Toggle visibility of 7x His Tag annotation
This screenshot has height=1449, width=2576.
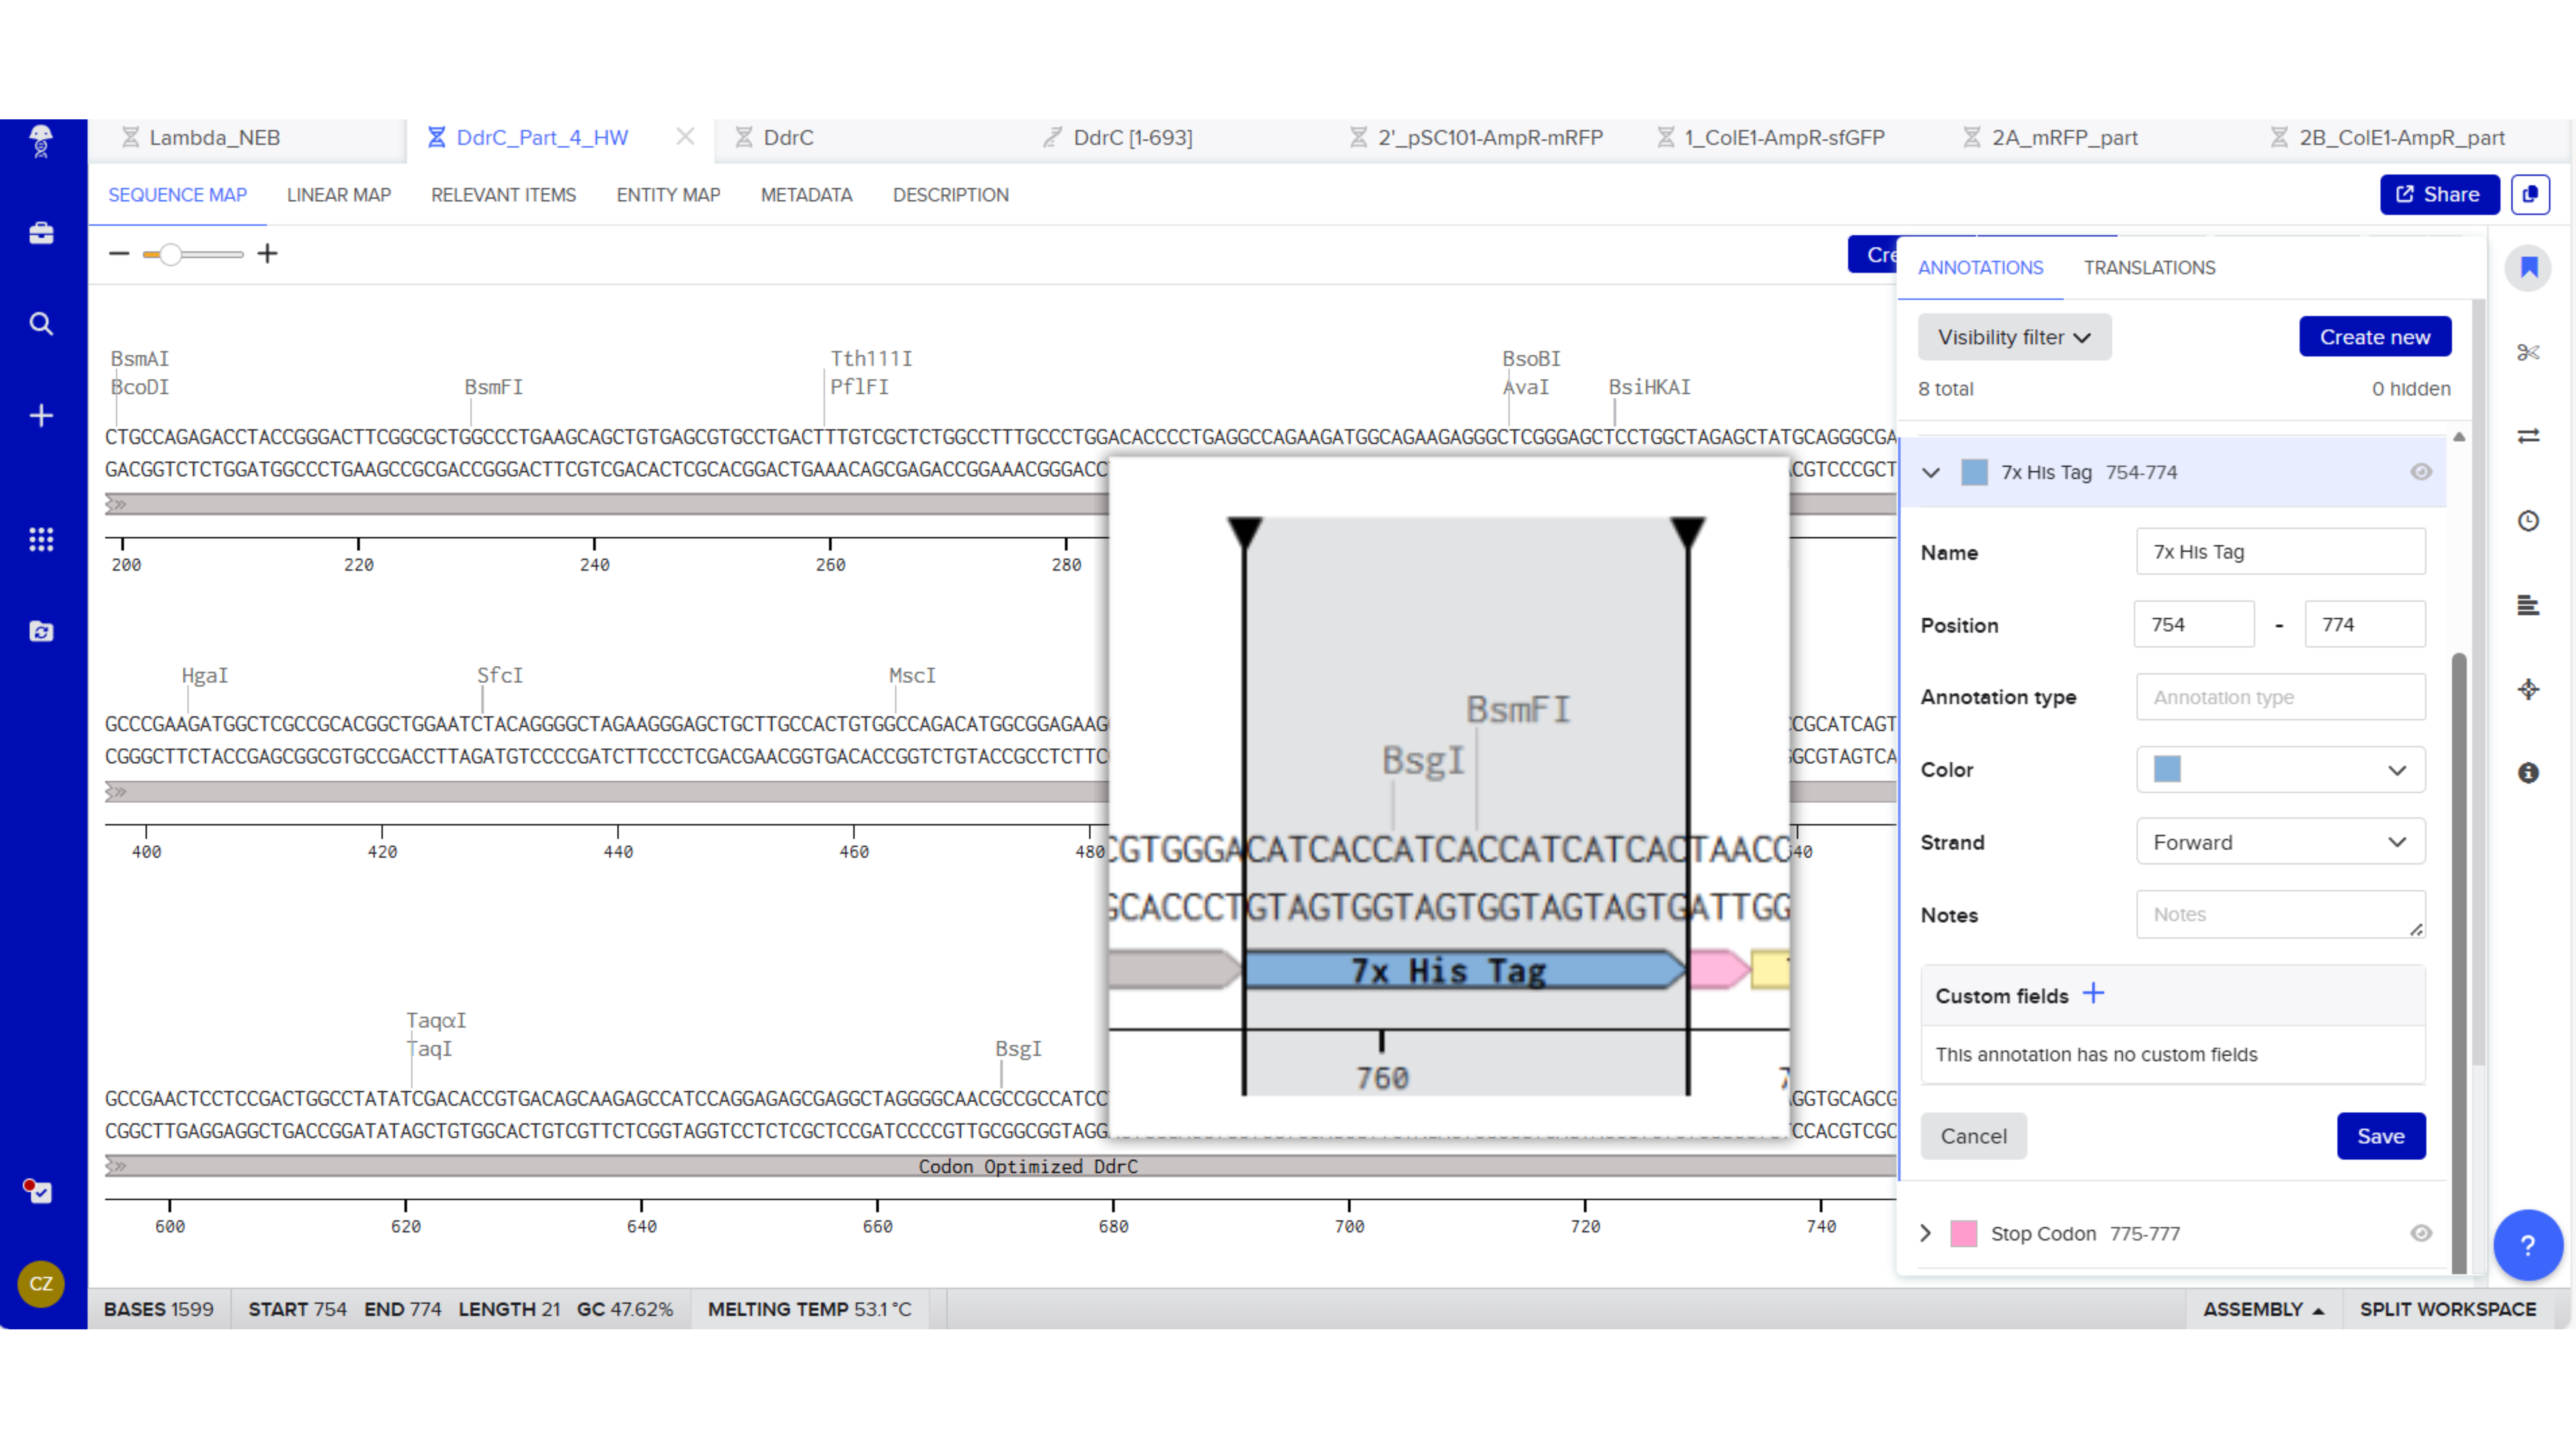tap(2420, 472)
